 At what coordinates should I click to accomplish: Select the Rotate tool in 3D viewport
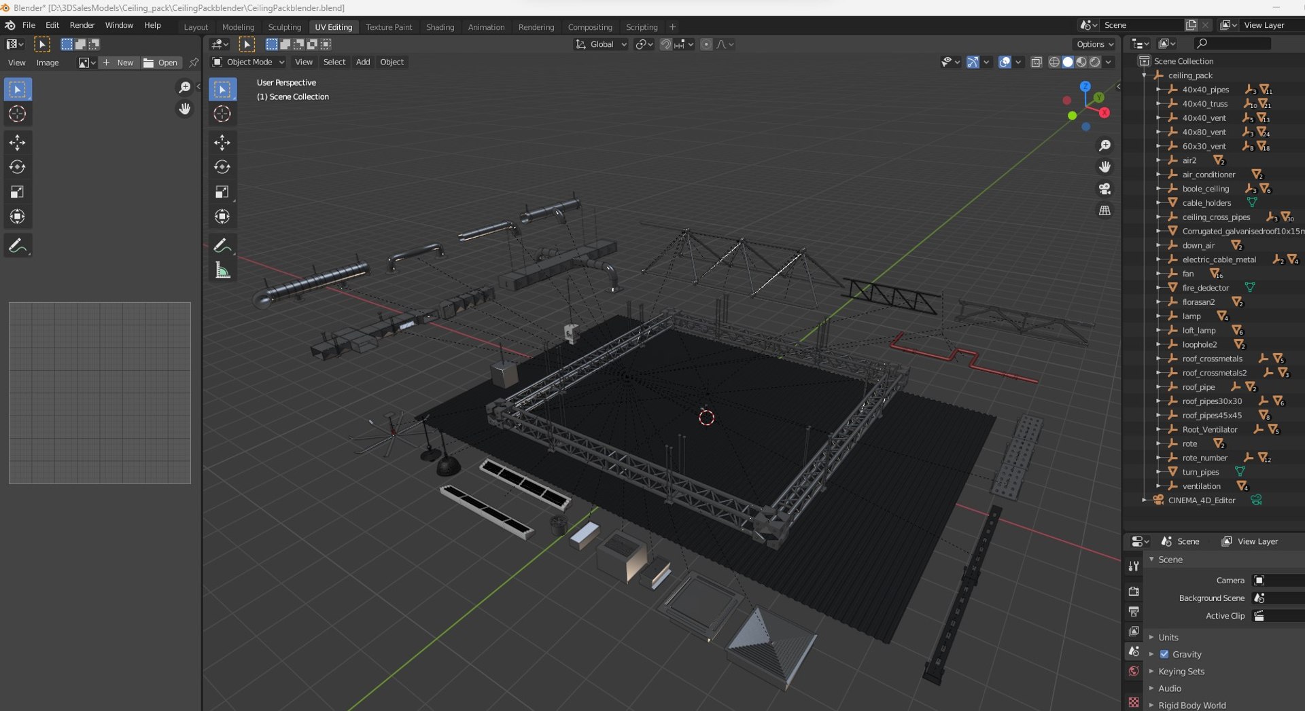(222, 167)
